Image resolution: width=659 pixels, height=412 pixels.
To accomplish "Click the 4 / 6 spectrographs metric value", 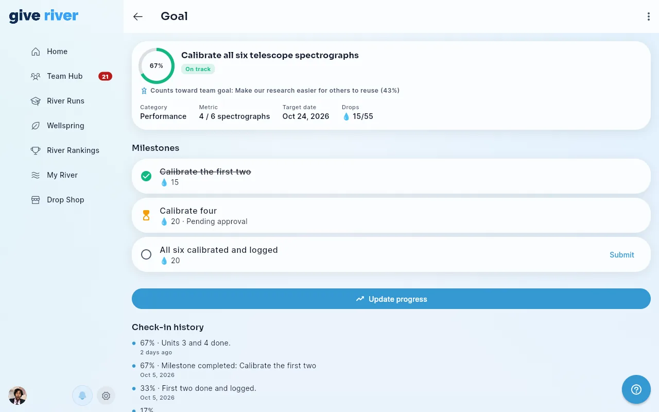I will (235, 116).
